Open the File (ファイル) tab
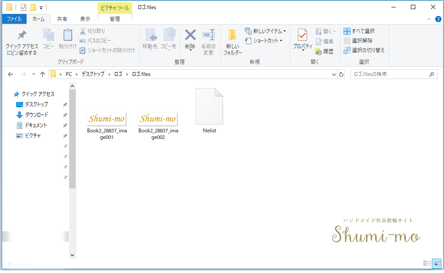The height and width of the screenshot is (273, 444). coord(14,19)
